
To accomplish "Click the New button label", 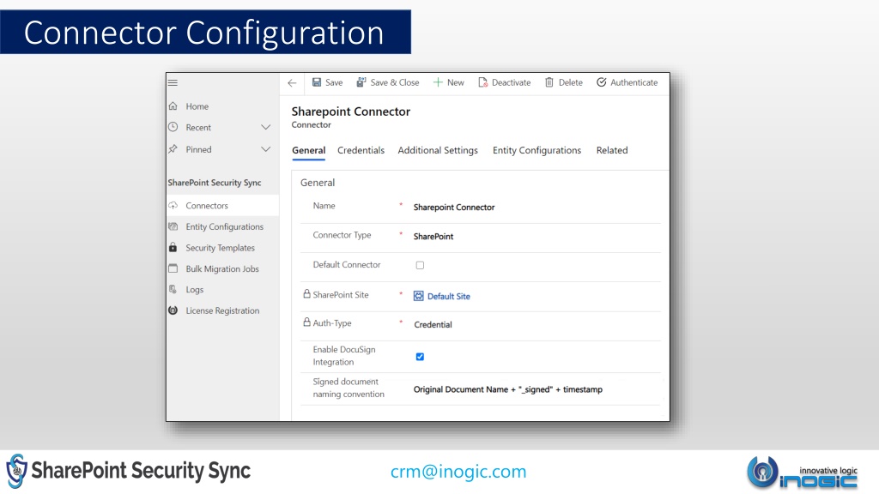I will (x=456, y=82).
